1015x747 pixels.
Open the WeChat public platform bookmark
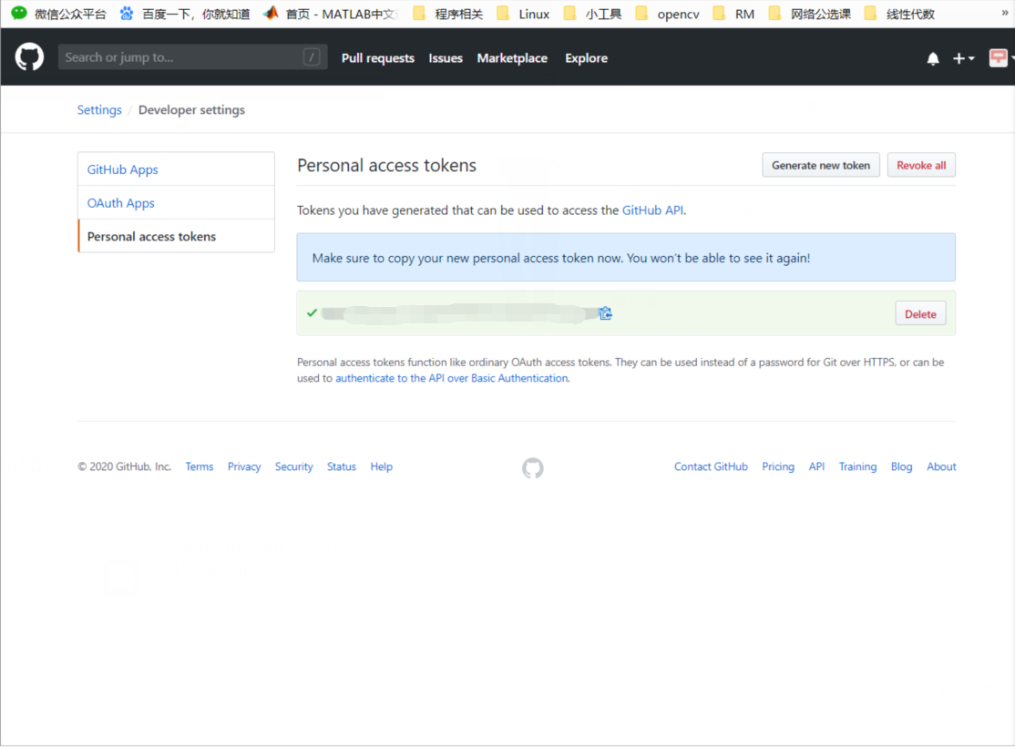[59, 14]
